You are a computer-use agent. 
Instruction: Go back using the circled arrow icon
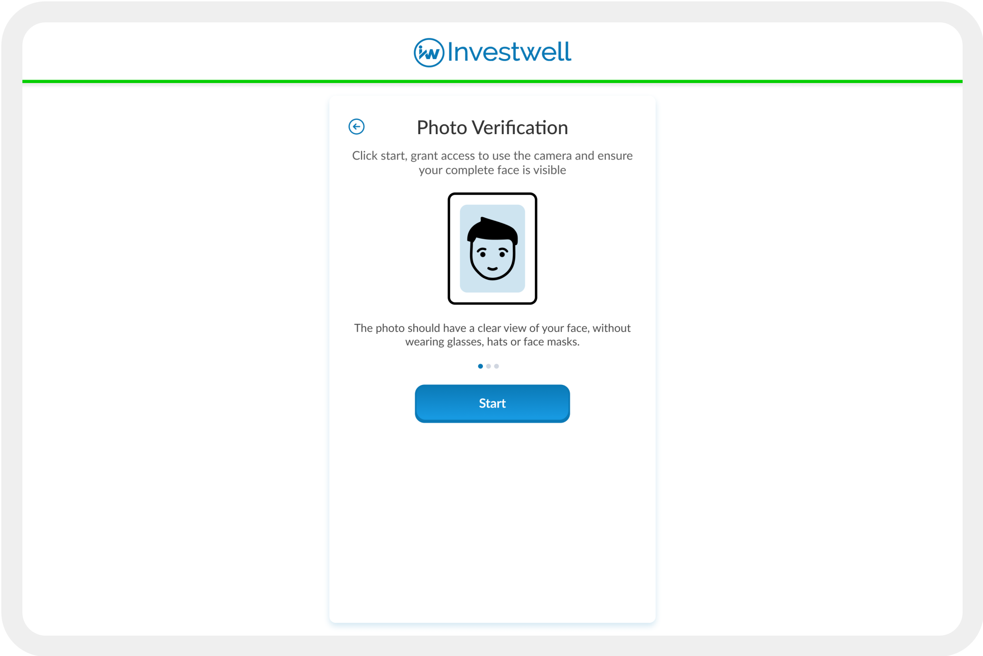[357, 127]
